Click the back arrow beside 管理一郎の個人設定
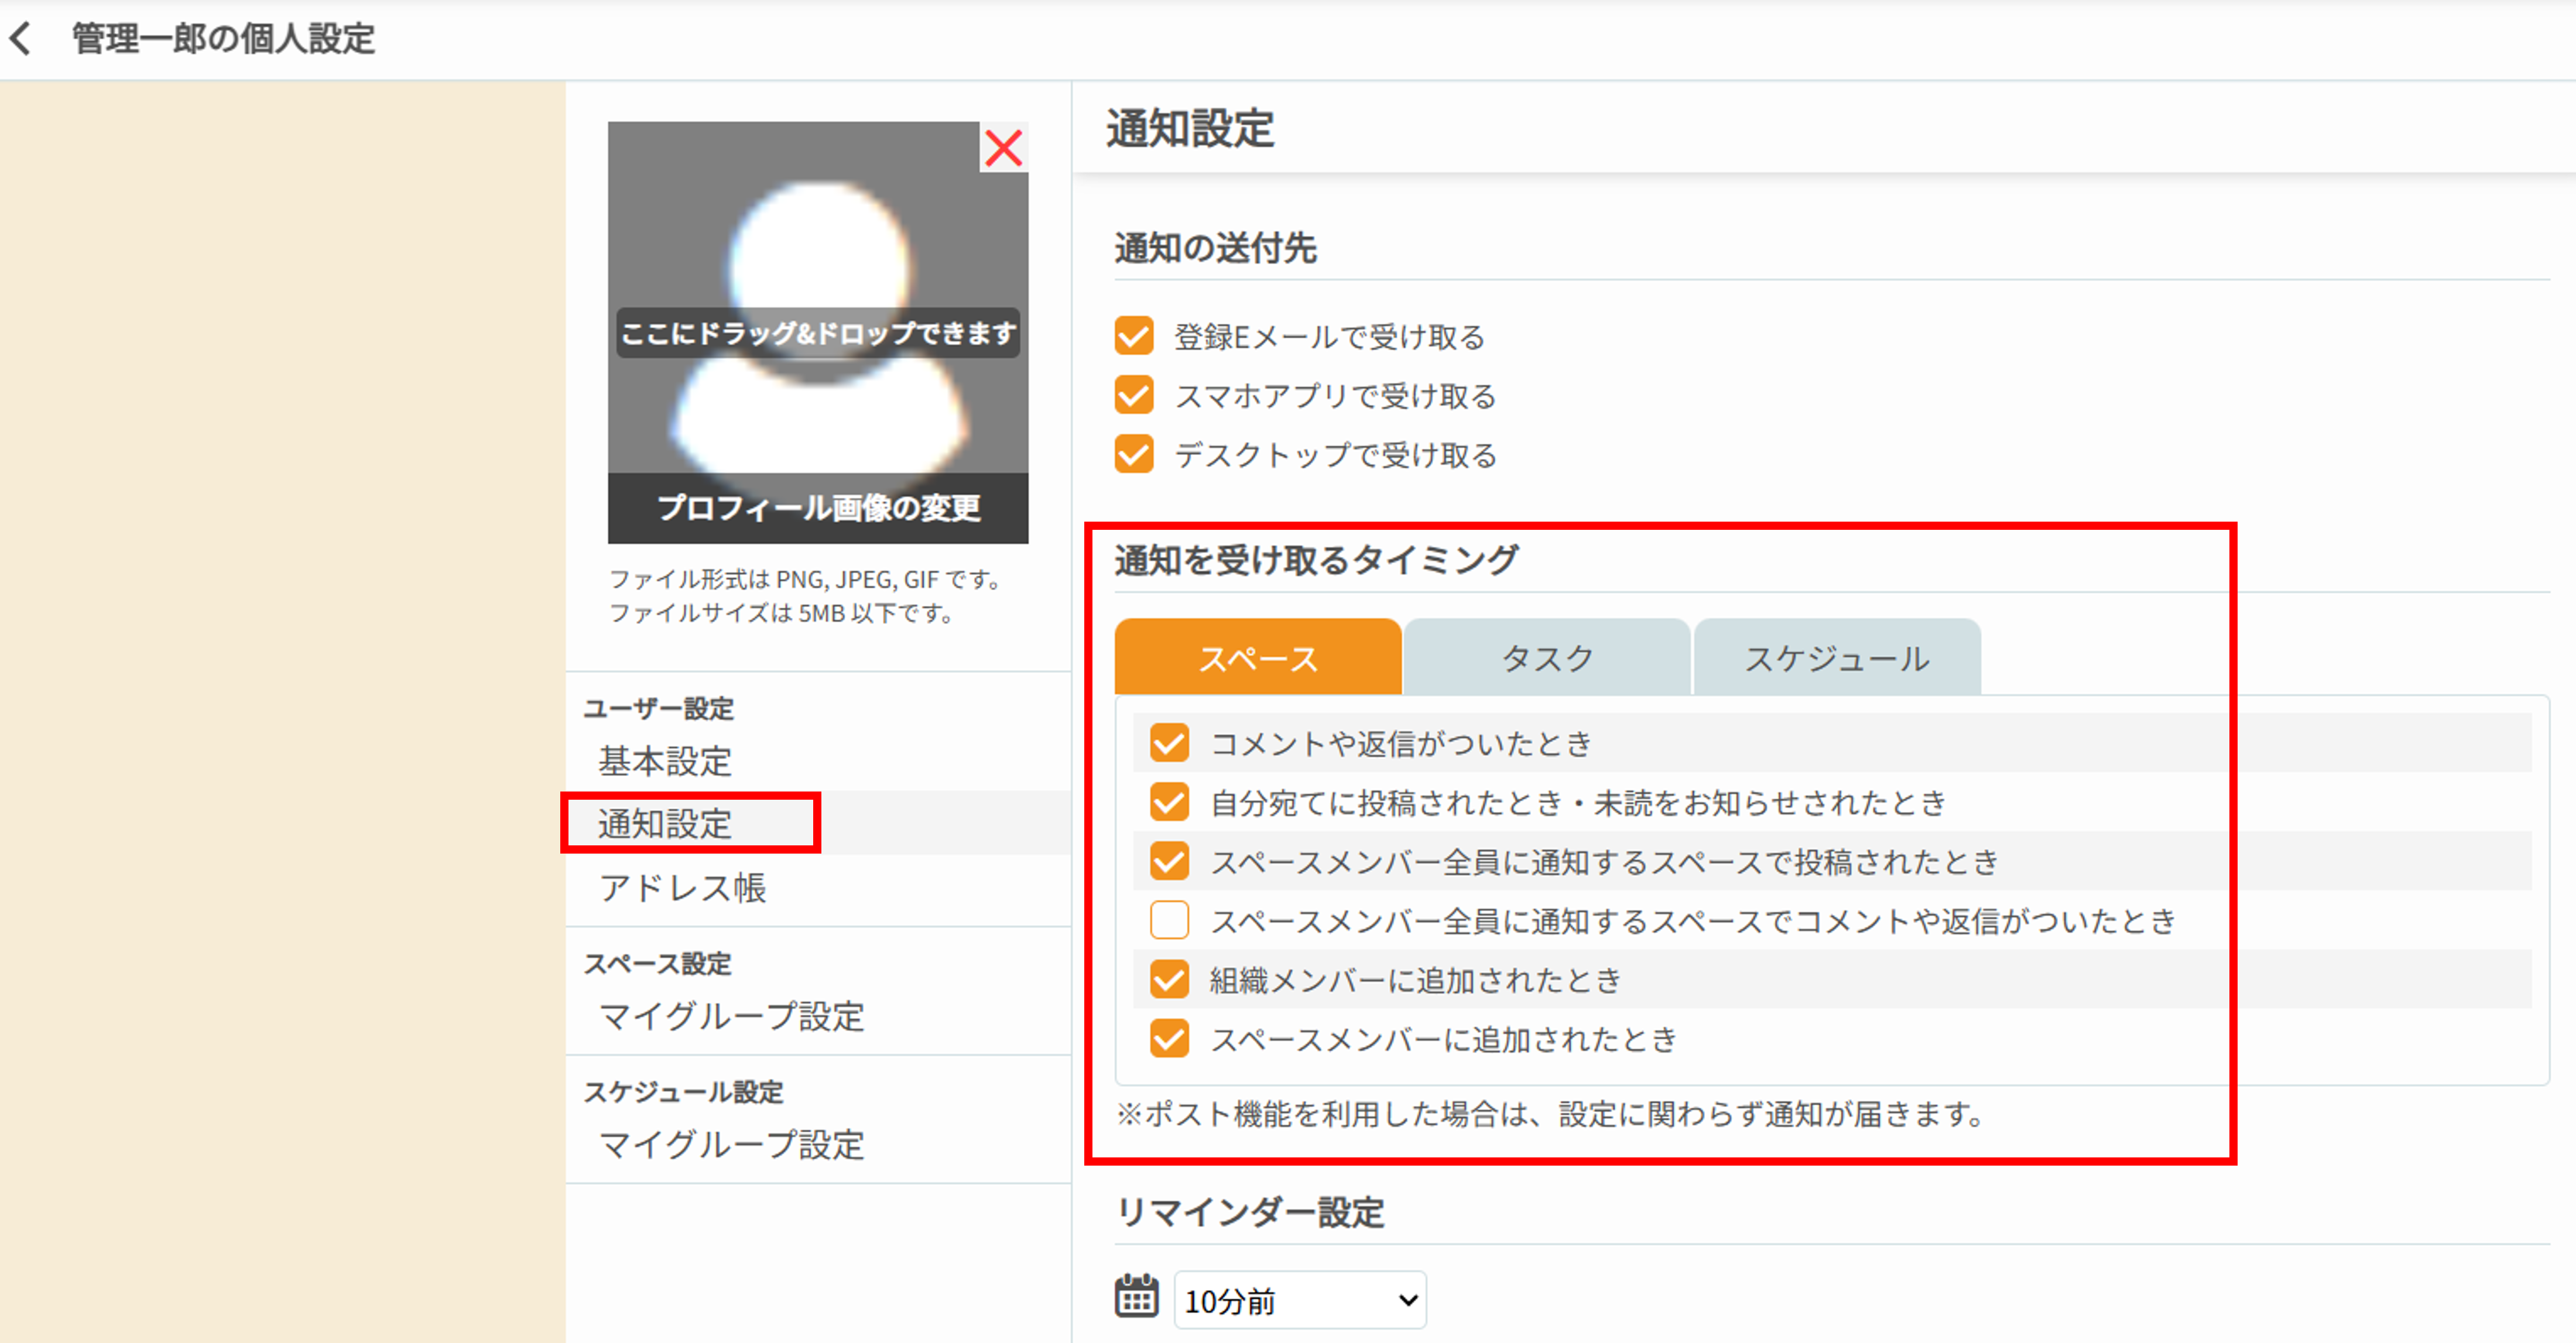Image resolution: width=2576 pixels, height=1343 pixels. pyautogui.click(x=20, y=39)
